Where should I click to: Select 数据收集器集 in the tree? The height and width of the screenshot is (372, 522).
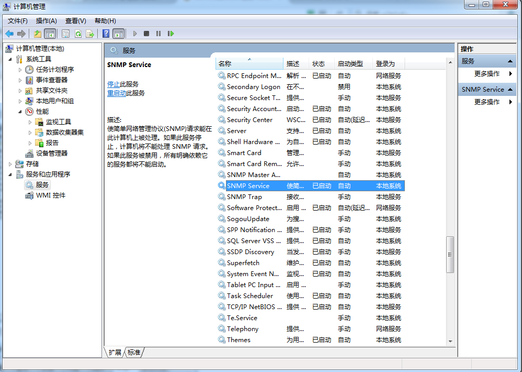[x=64, y=133]
